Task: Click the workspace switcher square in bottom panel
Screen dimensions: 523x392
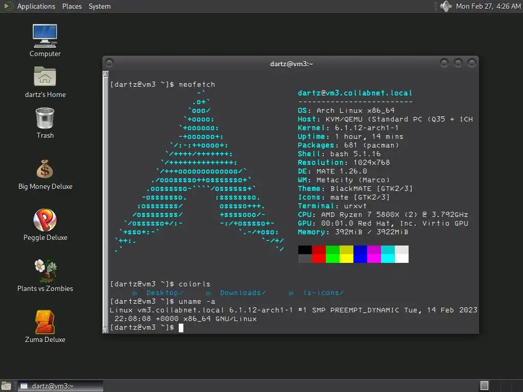Action: pyautogui.click(x=484, y=386)
